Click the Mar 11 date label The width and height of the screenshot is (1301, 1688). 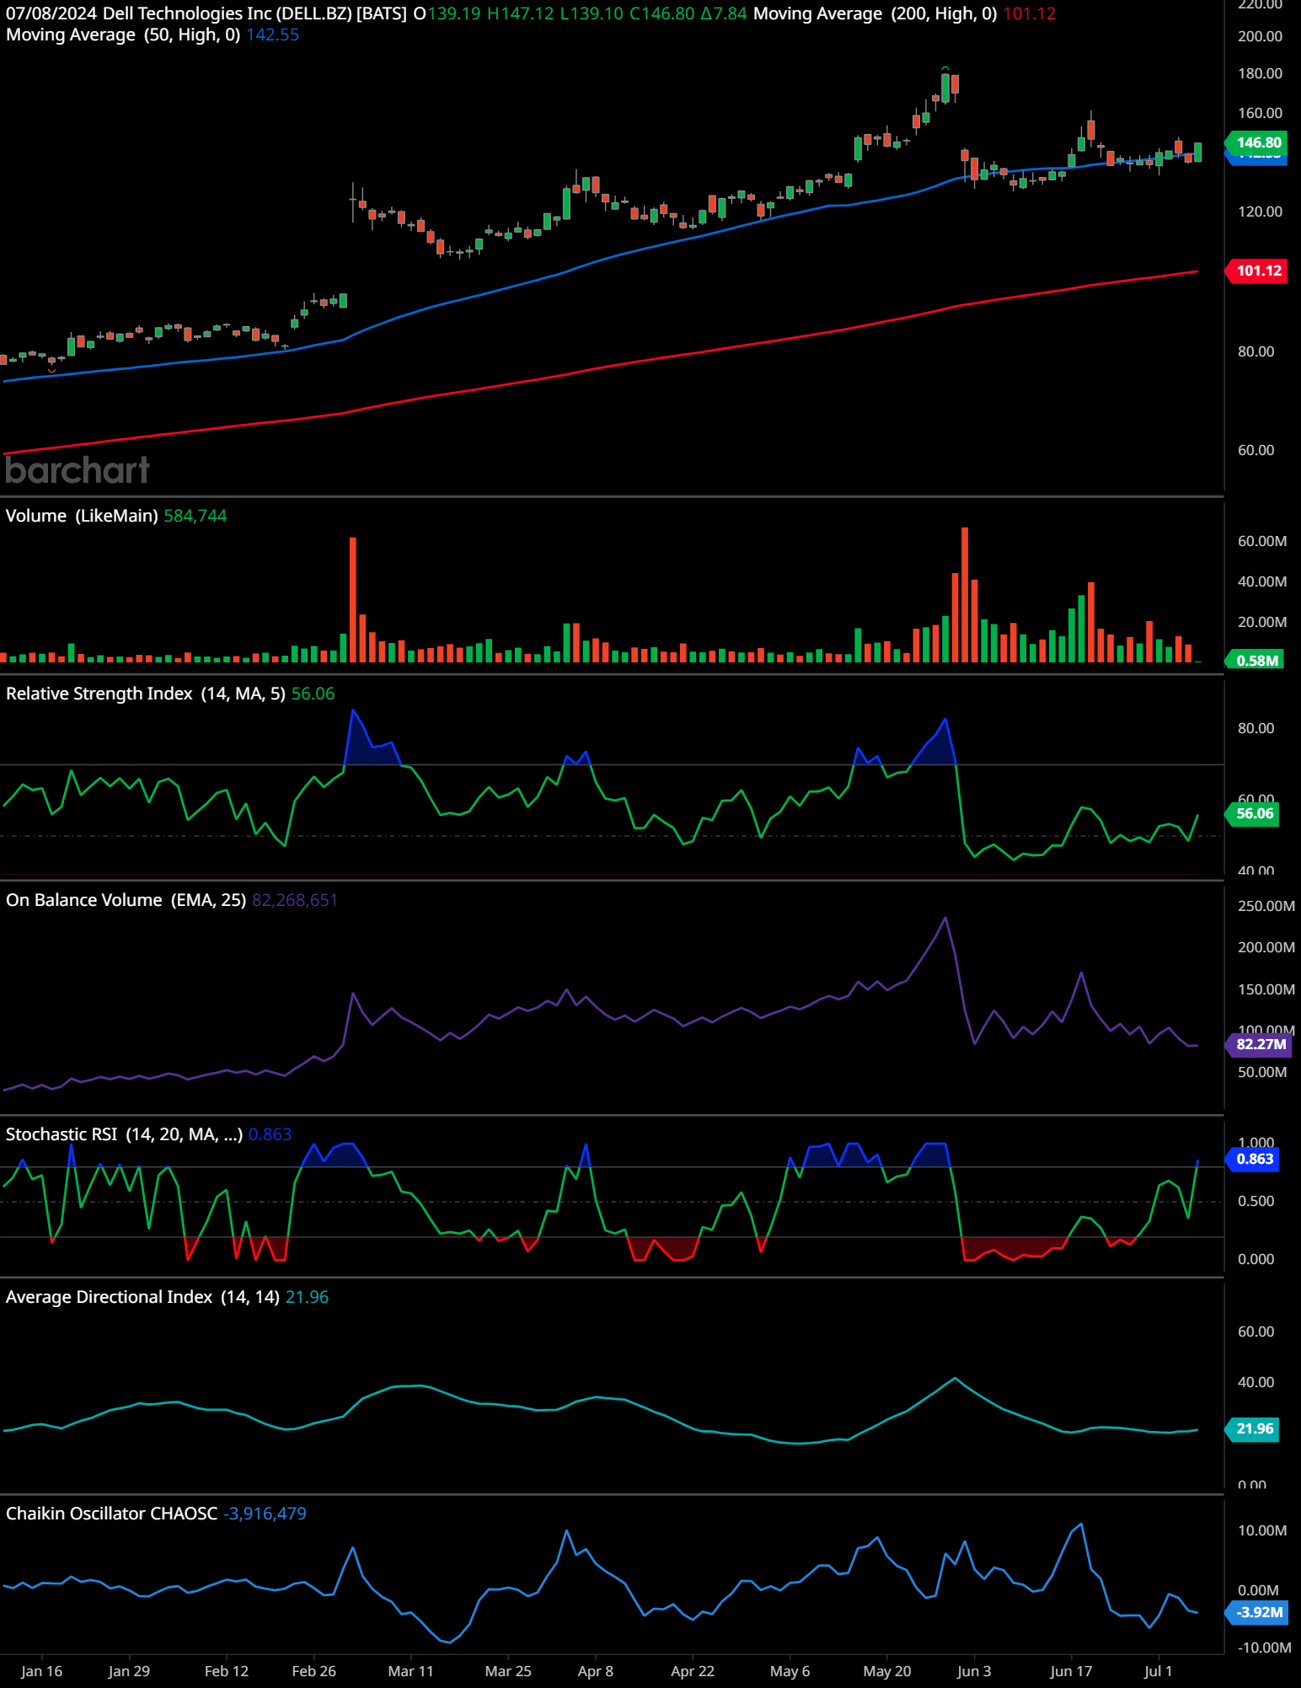pyautogui.click(x=410, y=1671)
